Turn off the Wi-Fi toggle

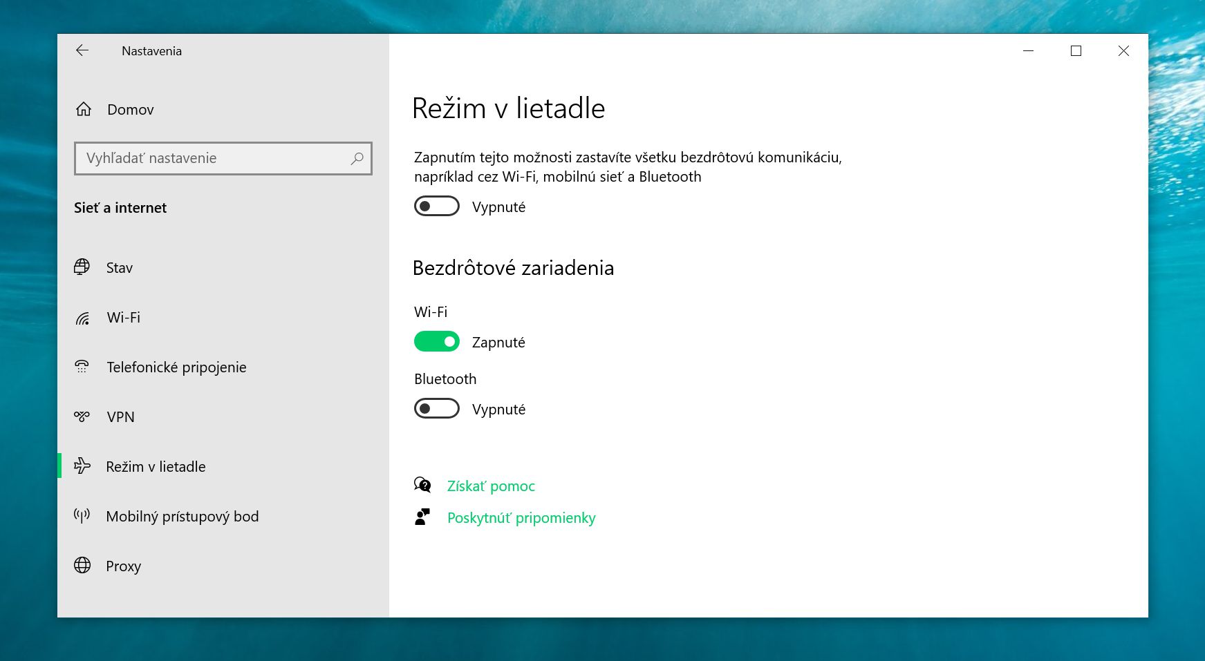437,341
